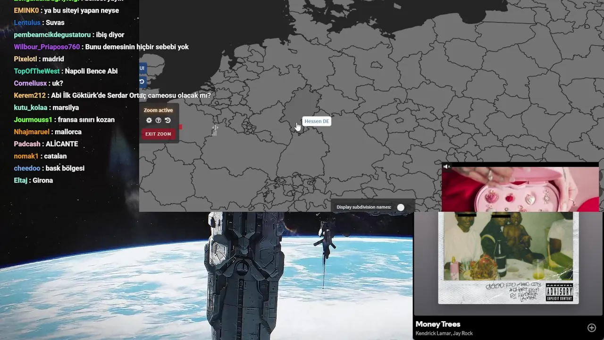Click username Padcash in chat
This screenshot has height=340, width=604.
[27, 144]
